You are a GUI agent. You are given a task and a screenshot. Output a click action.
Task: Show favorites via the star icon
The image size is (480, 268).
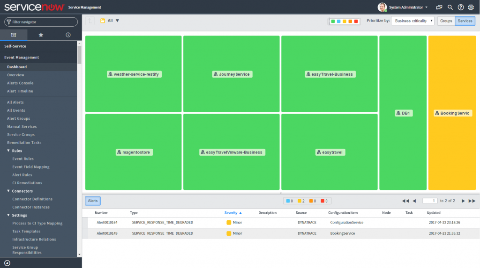pos(41,35)
